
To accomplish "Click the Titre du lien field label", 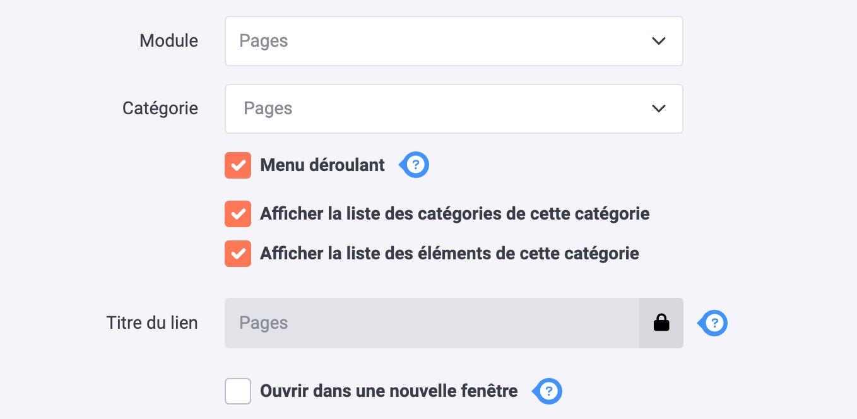I will point(152,323).
